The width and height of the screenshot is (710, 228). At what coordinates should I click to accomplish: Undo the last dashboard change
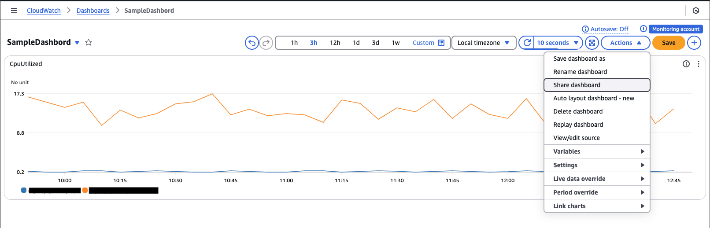252,43
